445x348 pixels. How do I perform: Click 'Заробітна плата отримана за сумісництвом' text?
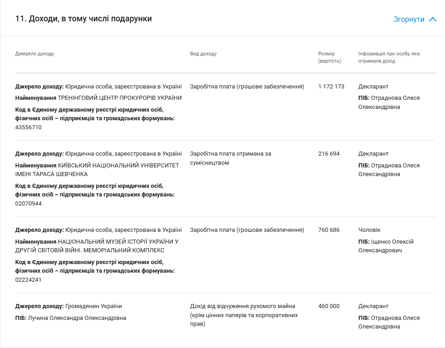(230, 158)
